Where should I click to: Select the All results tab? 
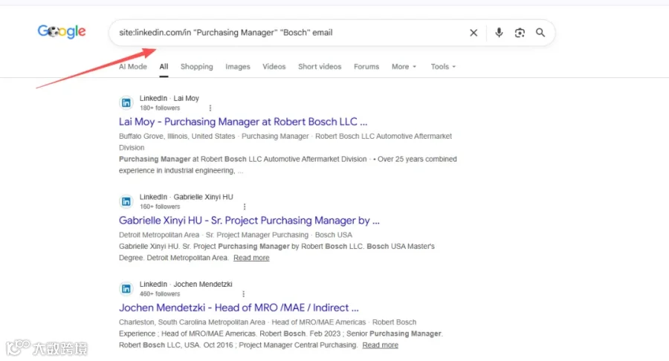[164, 67]
